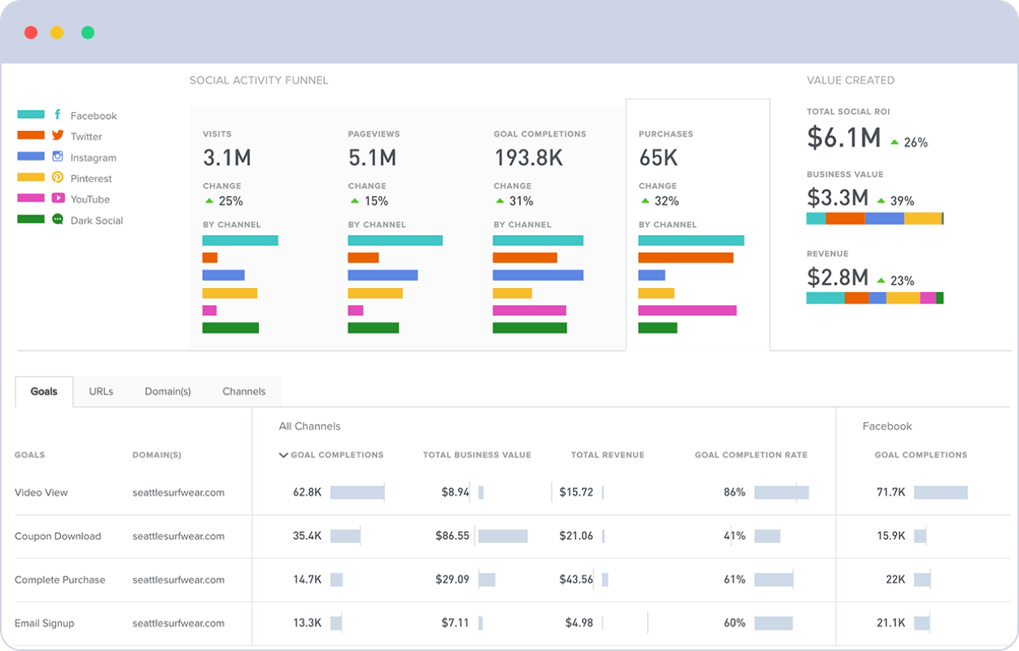Screen dimensions: 1019x651
Task: Switch to the URLs tab
Action: click(101, 391)
